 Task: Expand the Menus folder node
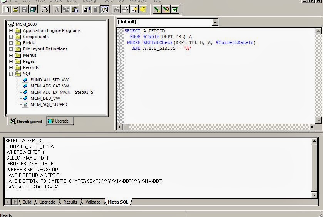[x=11, y=55]
